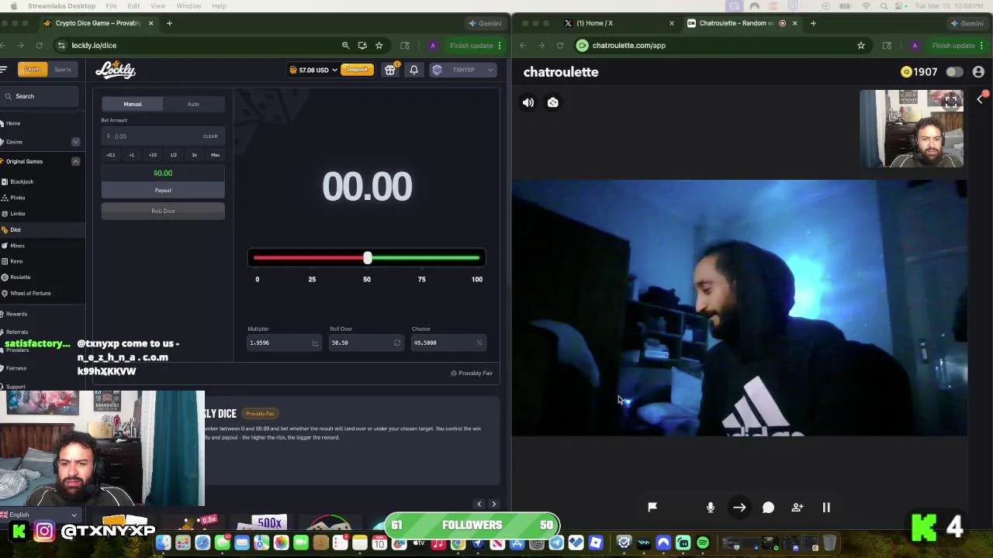The height and width of the screenshot is (558, 993).
Task: Go to previous game carousel arrow
Action: (x=479, y=505)
